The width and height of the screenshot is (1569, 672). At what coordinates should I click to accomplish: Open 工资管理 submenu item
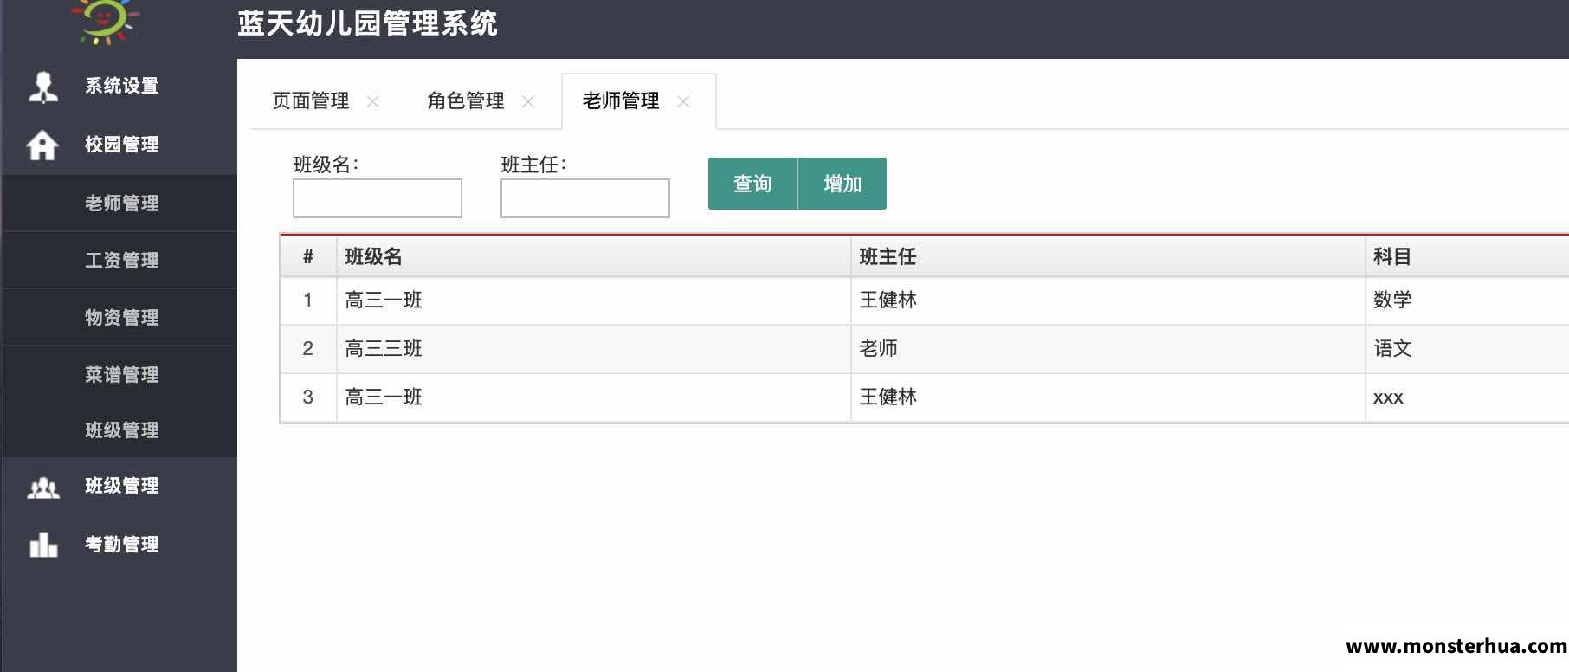[120, 261]
